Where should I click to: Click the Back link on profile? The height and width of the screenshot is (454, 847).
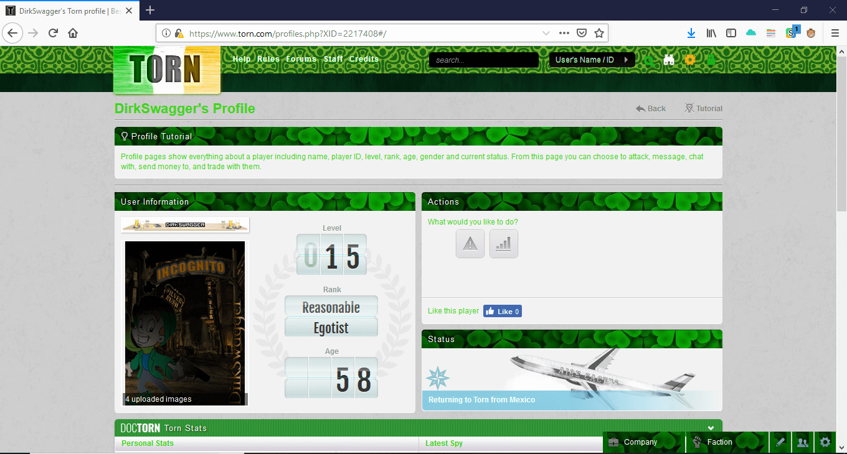(x=651, y=108)
